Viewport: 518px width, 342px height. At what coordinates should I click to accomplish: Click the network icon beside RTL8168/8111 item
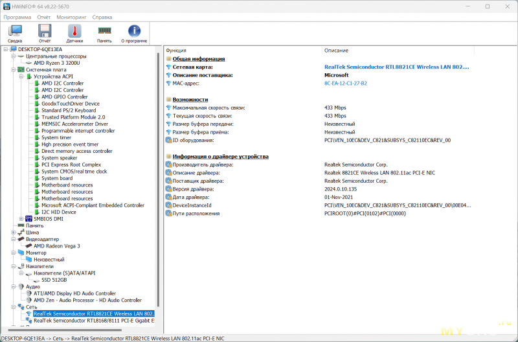coord(28,321)
